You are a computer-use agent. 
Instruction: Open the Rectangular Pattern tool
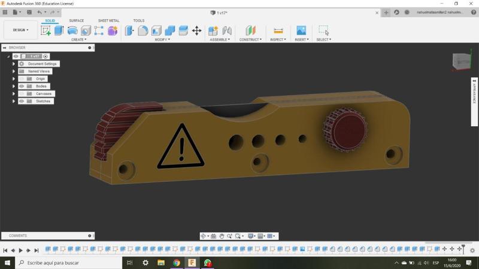[99, 30]
